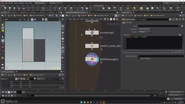Open the parameter pane help icon
Viewport: 185px width, 104px height.
(183, 19)
